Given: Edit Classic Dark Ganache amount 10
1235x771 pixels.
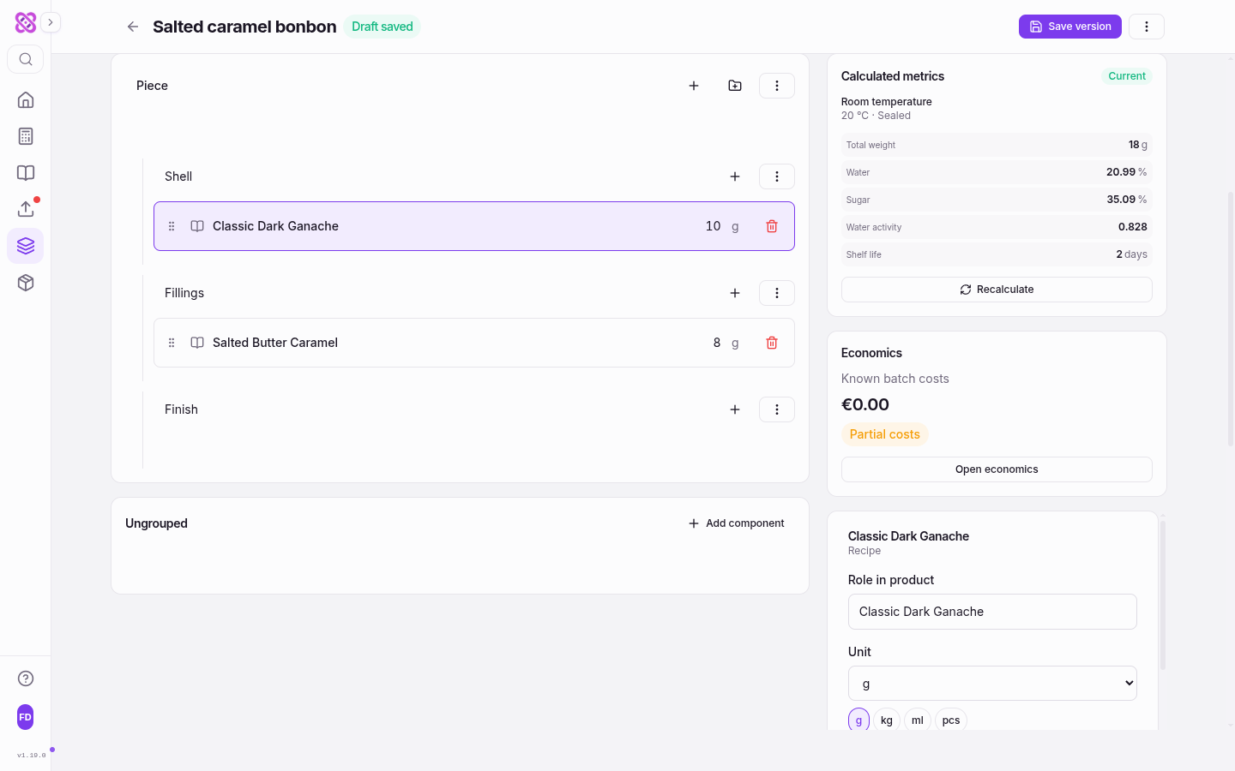Looking at the screenshot, I should (x=713, y=226).
